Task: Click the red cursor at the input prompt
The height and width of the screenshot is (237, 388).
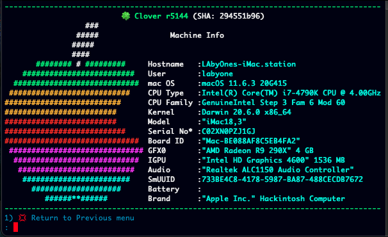Action: click(15, 227)
